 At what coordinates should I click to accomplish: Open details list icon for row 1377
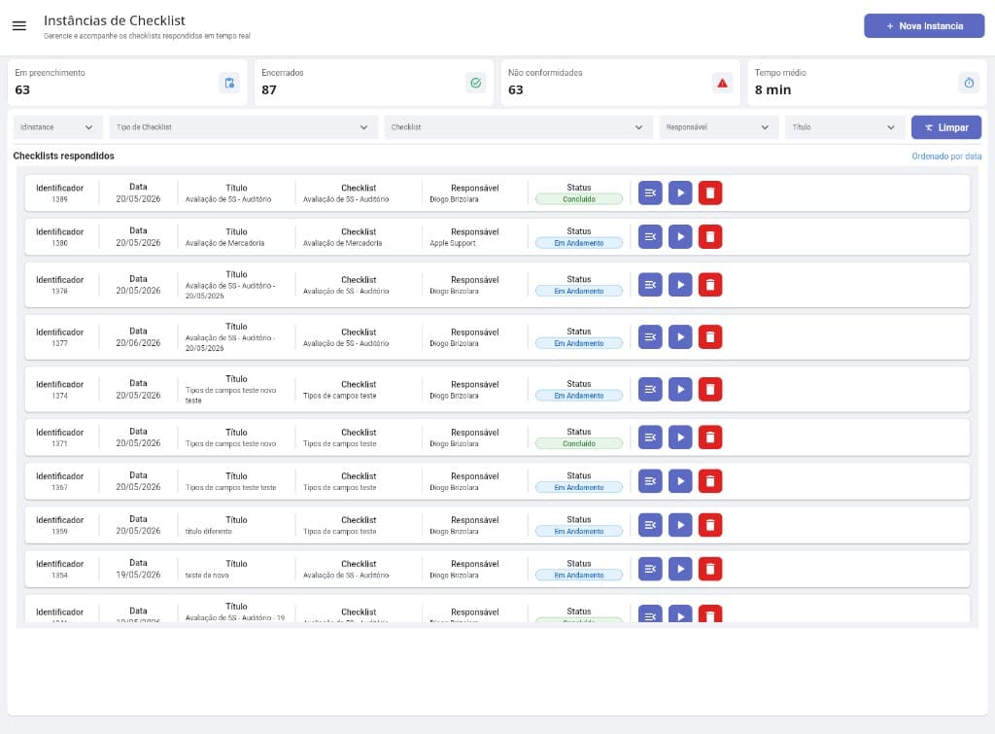click(x=650, y=337)
